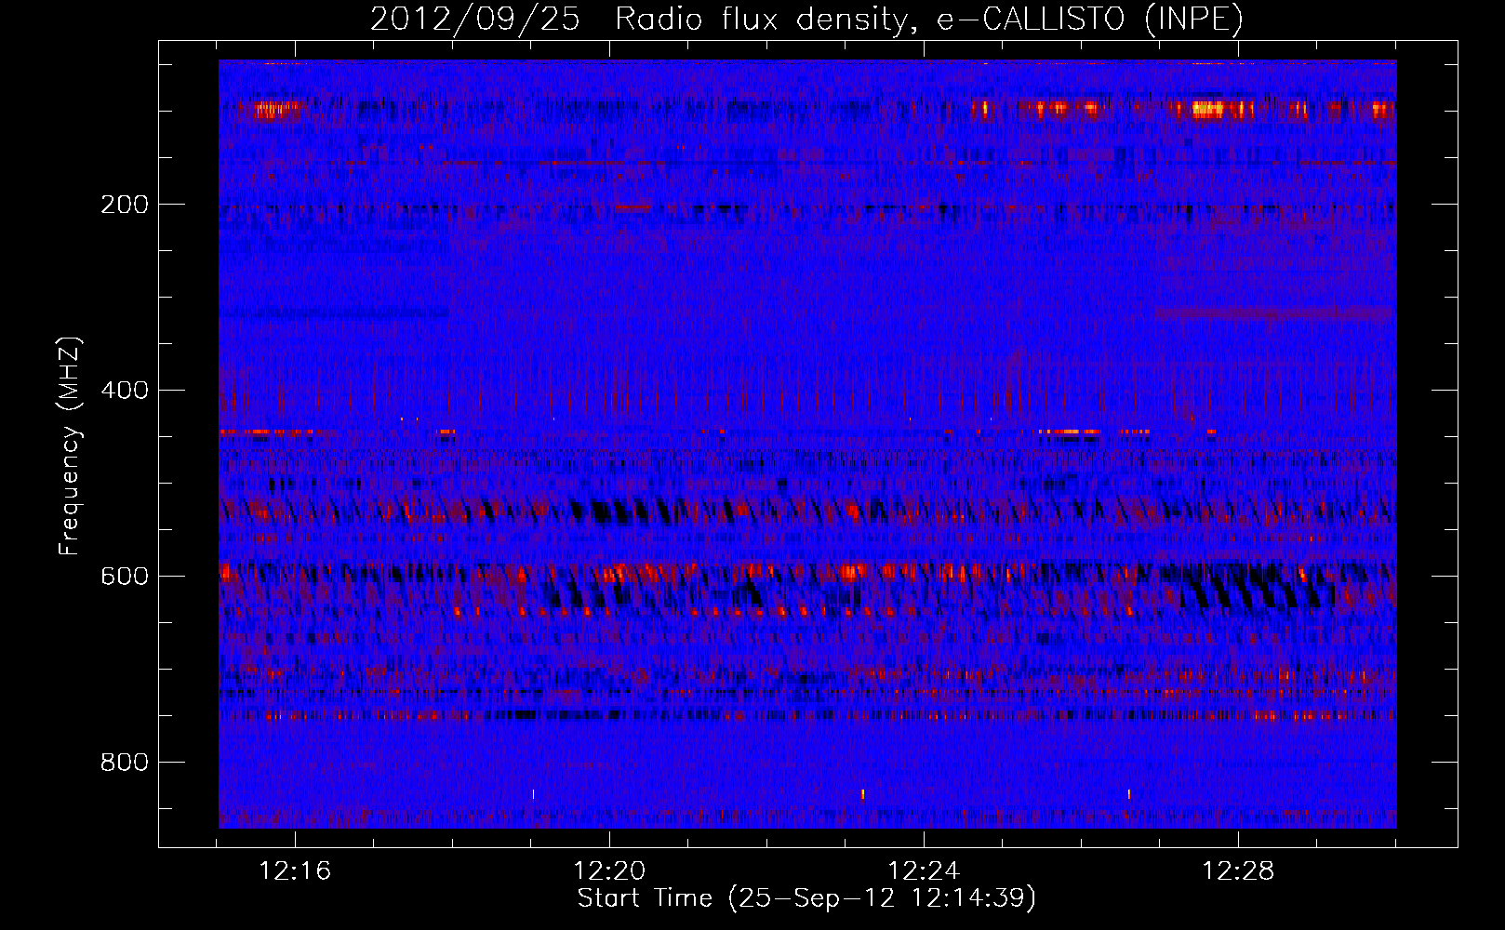Click the 12:16 time tick label

pos(295,871)
